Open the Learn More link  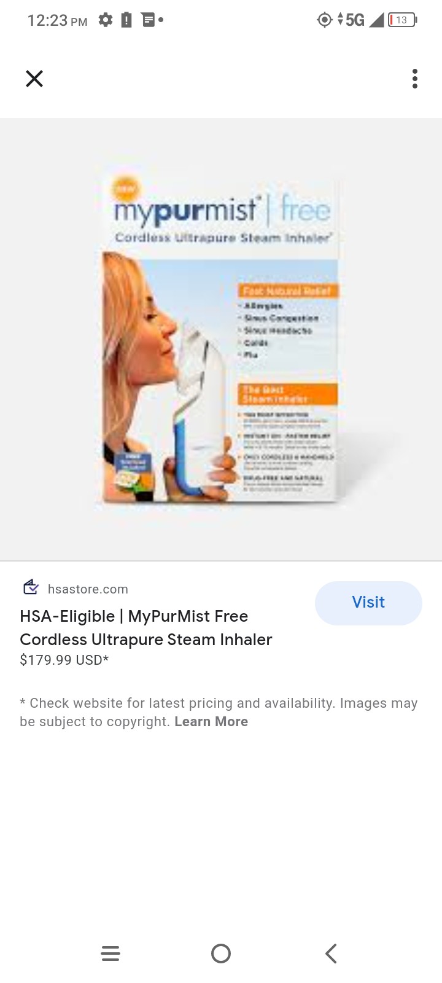[211, 721]
